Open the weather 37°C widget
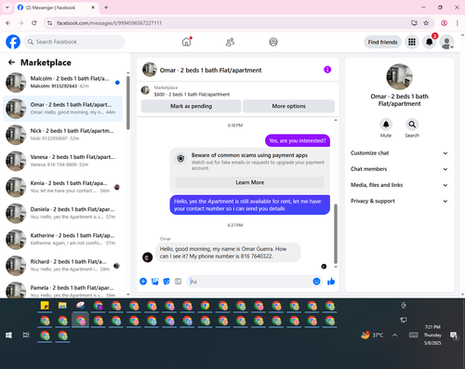This screenshot has width=465, height=369. click(372, 335)
